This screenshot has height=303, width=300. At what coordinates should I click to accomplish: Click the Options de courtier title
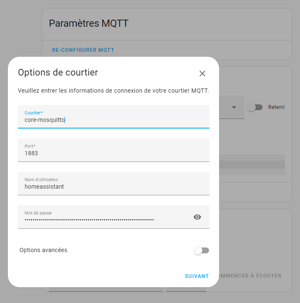(x=58, y=73)
